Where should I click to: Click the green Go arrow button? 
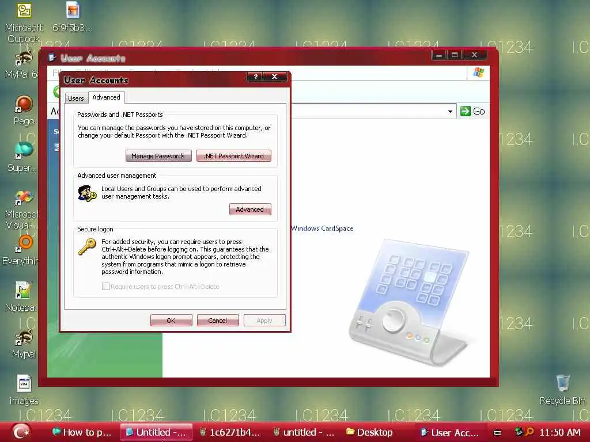466,111
